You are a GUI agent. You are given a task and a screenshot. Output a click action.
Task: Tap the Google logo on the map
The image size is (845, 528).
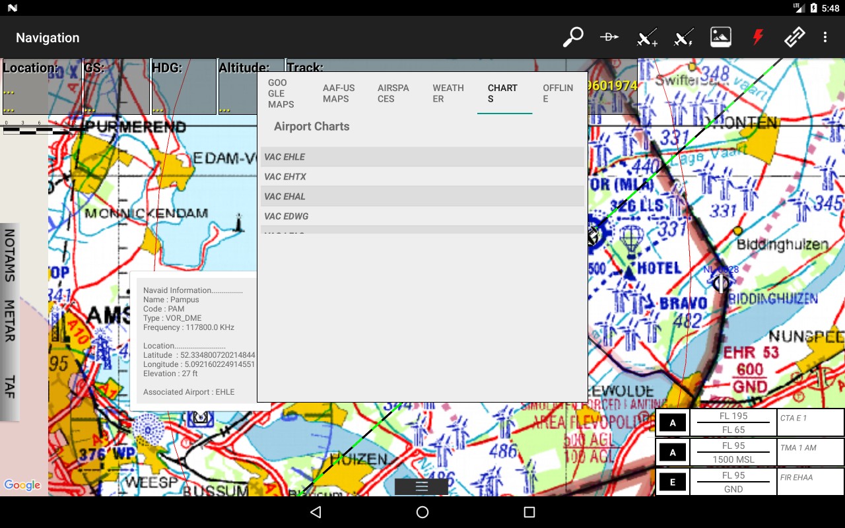pyautogui.click(x=22, y=485)
